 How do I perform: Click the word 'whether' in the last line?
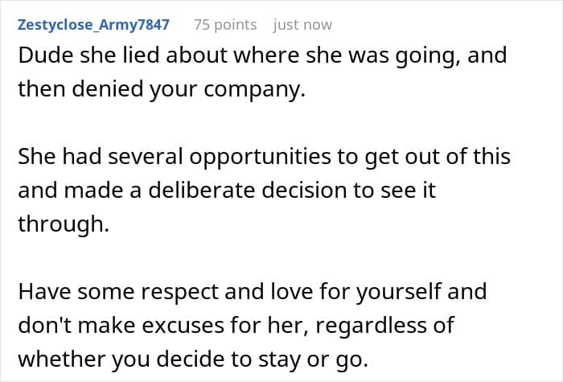(x=61, y=359)
